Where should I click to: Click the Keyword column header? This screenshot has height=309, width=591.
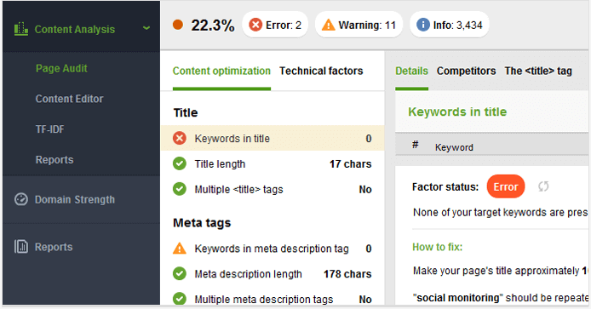coord(454,147)
